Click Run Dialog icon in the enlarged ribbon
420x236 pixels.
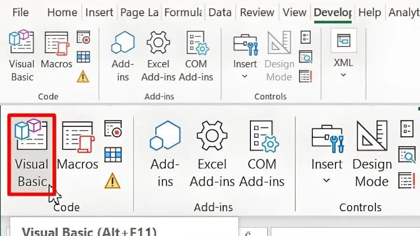click(407, 180)
